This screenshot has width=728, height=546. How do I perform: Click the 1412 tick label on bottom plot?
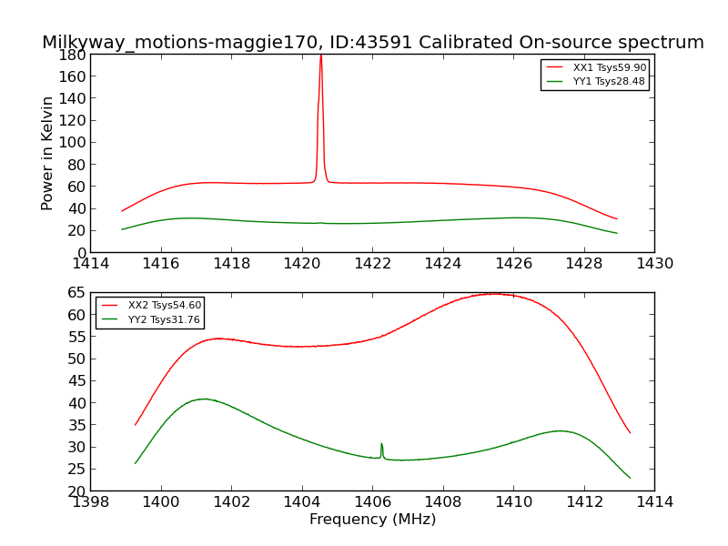[584, 502]
